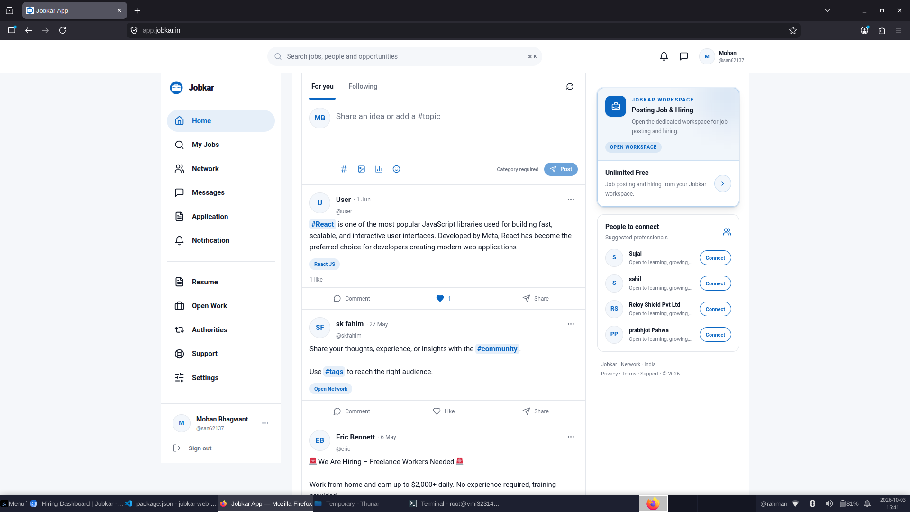Open options menu on Eric Bennett's post
910x512 pixels.
point(571,437)
